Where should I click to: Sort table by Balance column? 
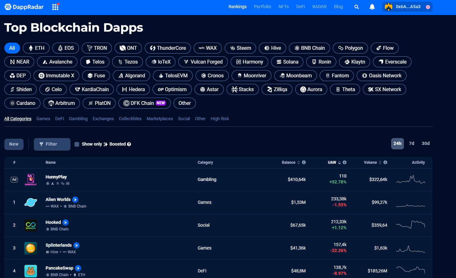click(x=291, y=162)
